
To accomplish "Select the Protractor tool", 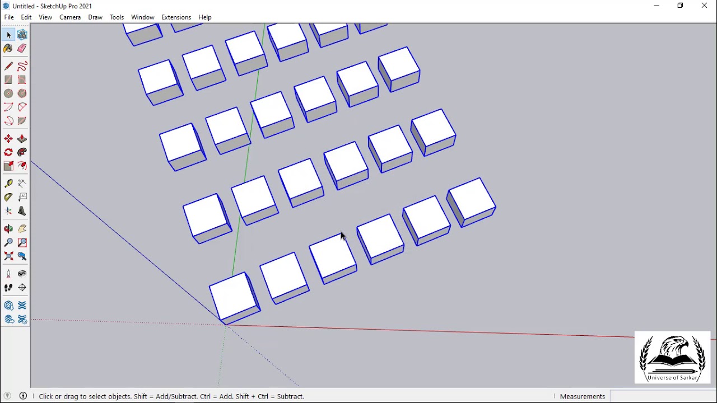I will click(8, 197).
